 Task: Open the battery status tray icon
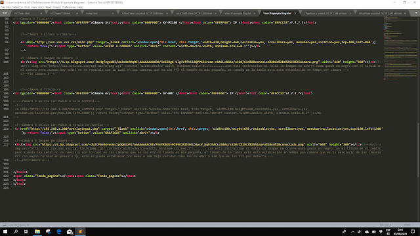tap(374, 231)
